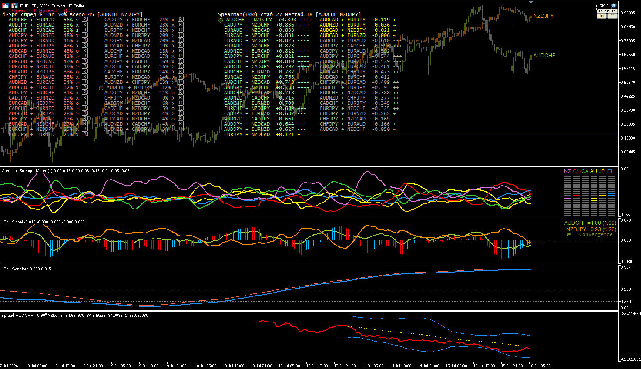Click the NZ currency label
Viewport: 641px width, 369px height.
pyautogui.click(x=567, y=171)
